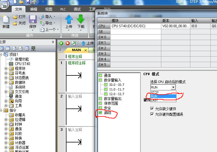The image size is (217, 152).
Task: Expand the 状态图表 tree node
Action: click(6, 78)
